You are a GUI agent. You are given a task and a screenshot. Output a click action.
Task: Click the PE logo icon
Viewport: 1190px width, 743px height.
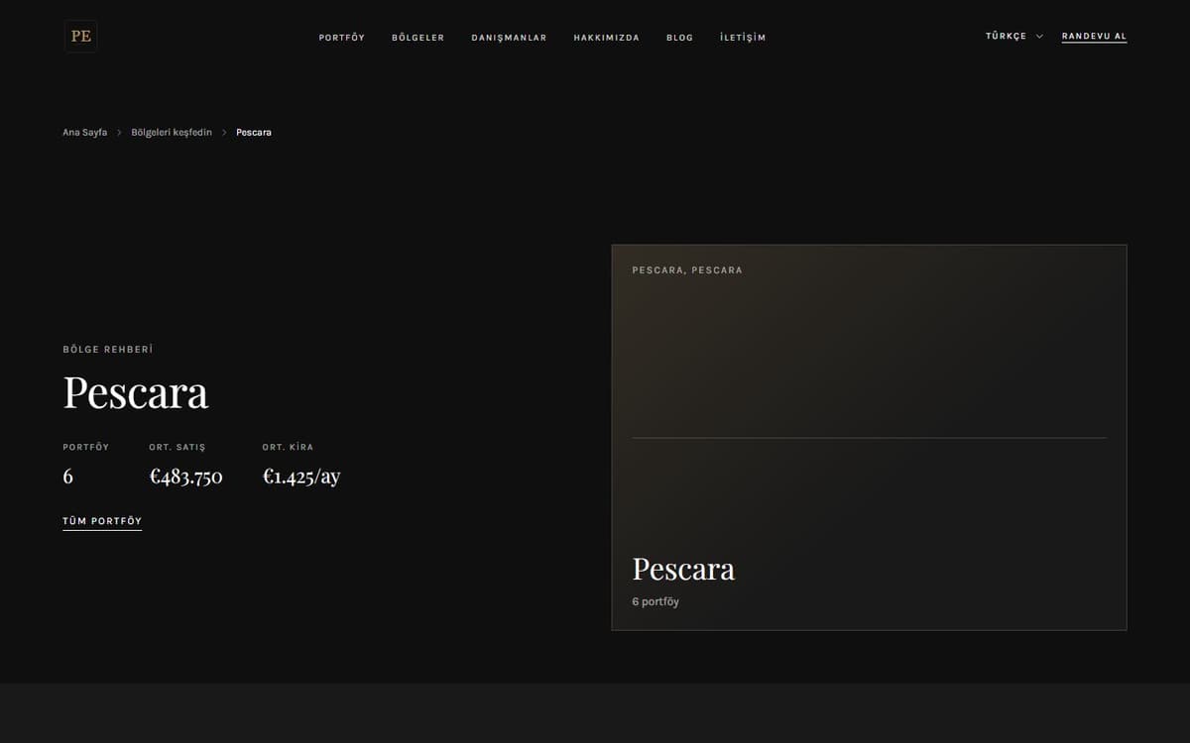(x=81, y=37)
